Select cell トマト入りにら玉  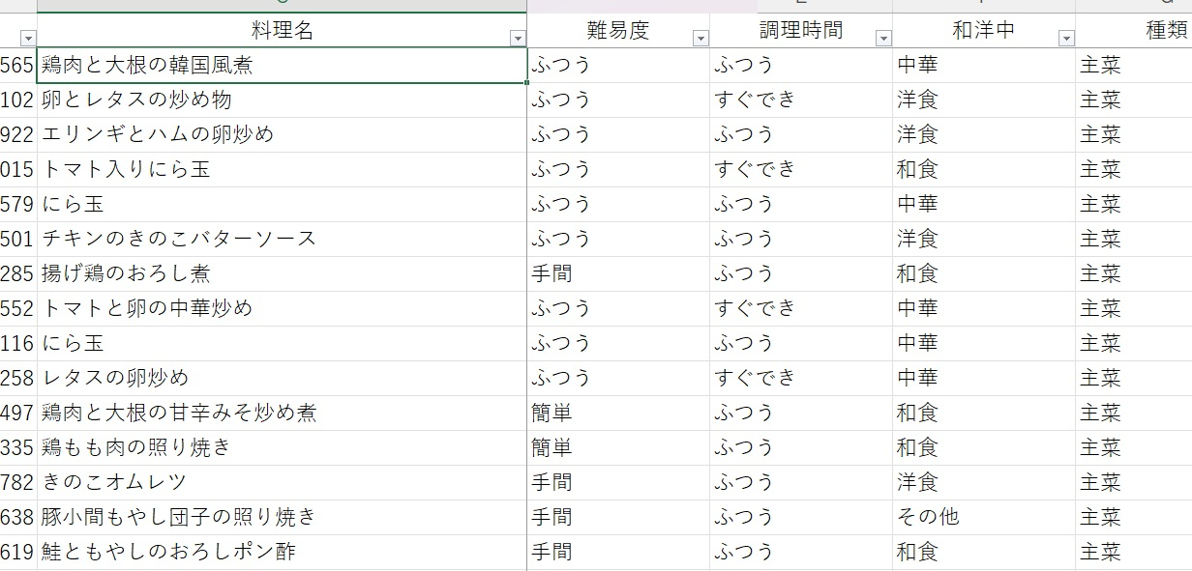[x=282, y=170]
